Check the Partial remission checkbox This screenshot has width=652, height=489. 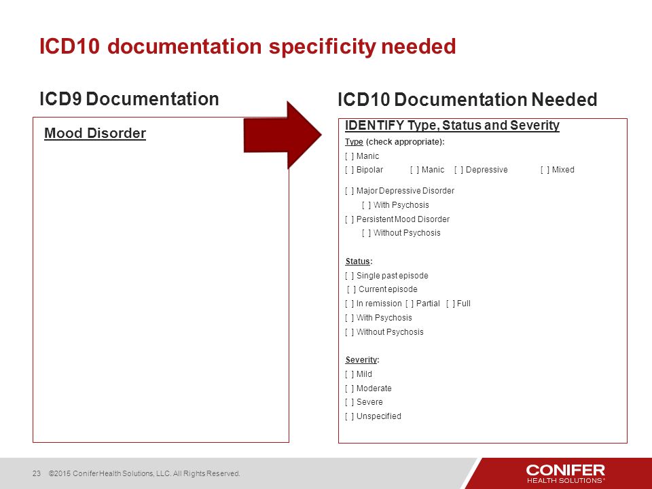point(409,304)
